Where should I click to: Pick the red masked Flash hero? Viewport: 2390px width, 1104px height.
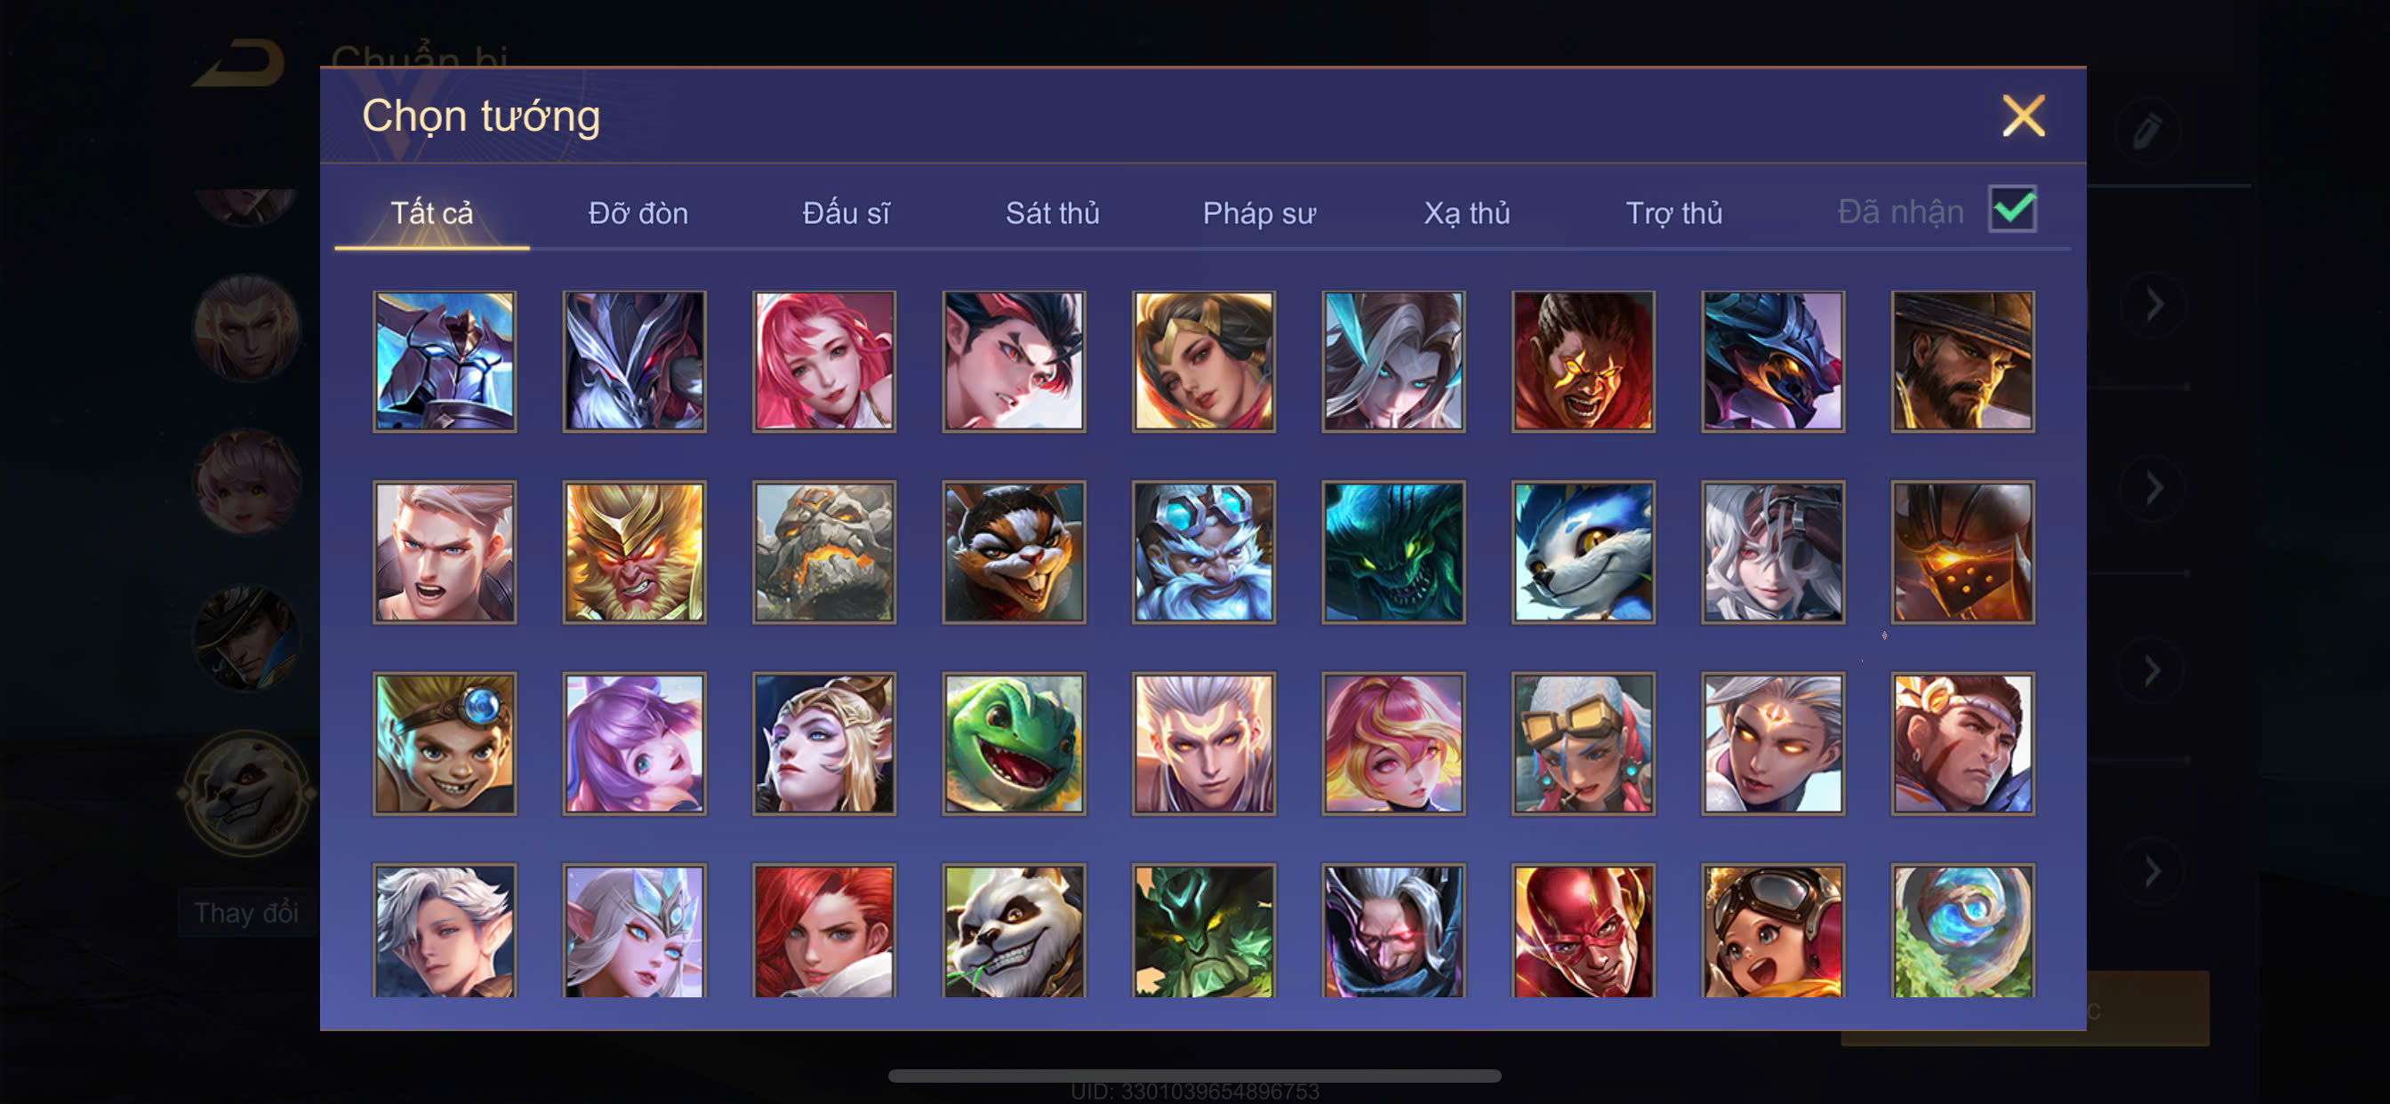[1583, 931]
